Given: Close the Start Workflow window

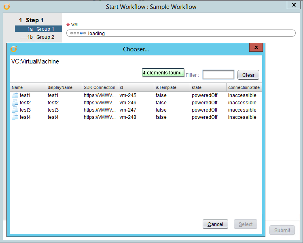Looking at the screenshot, I should [292, 5].
